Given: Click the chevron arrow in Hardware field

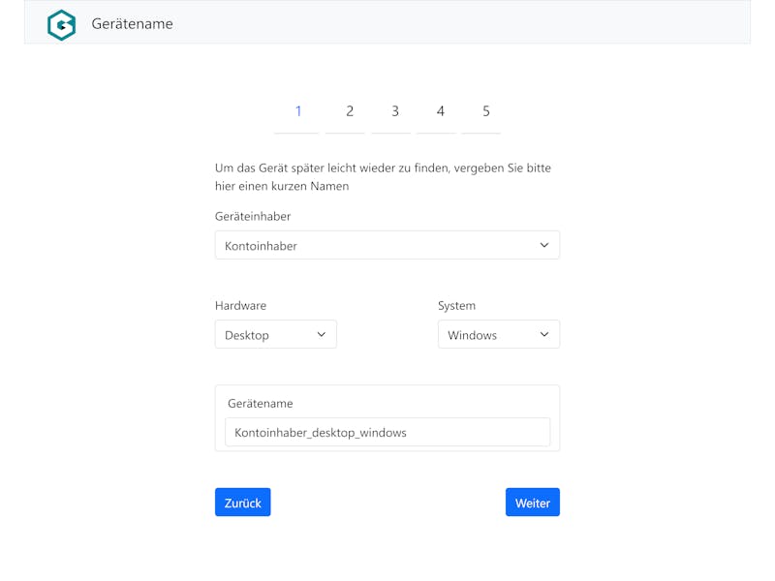Looking at the screenshot, I should point(322,334).
